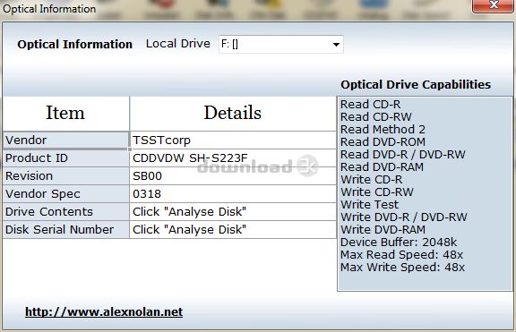Open the alexnolan.net website link
Image resolution: width=516 pixels, height=332 pixels.
click(104, 311)
